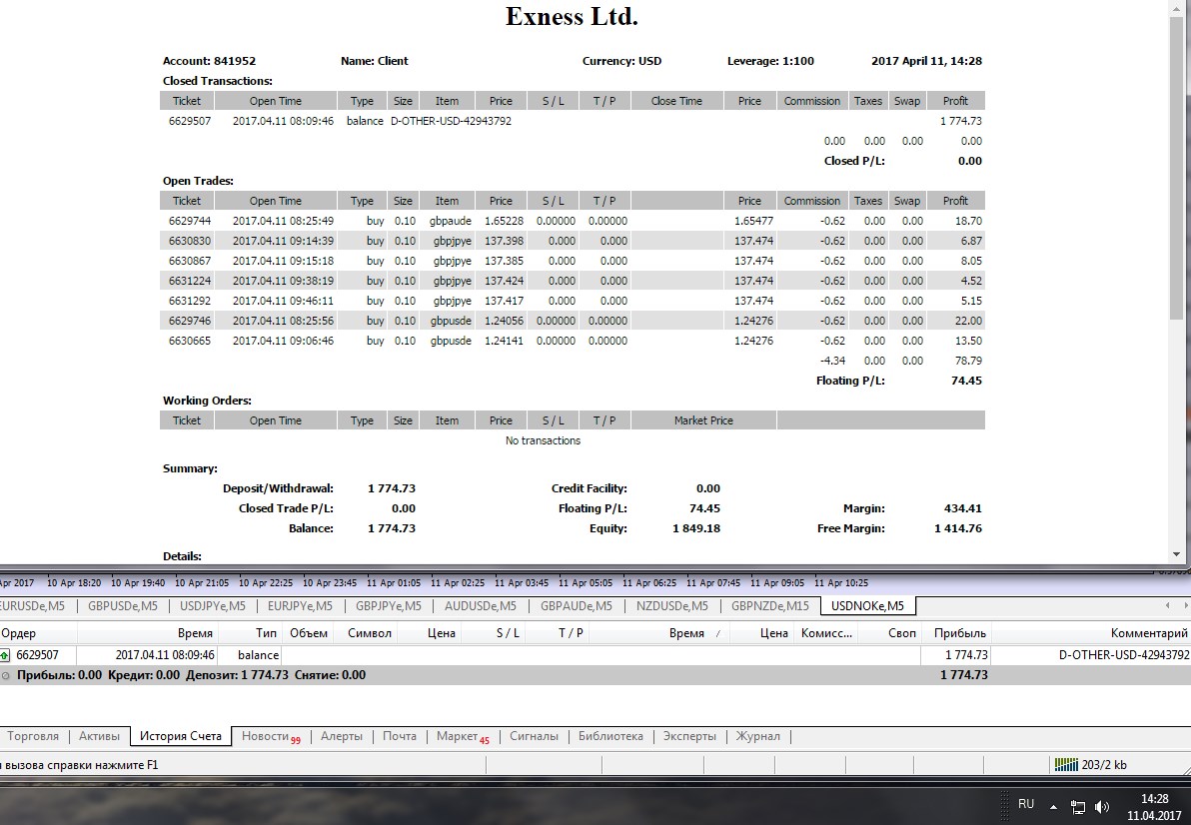Sort history by Прибыль column header
This screenshot has height=825, width=1191.
(x=955, y=633)
